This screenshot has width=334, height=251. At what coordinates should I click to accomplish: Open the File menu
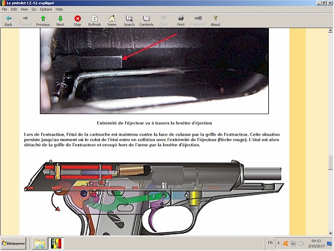pyautogui.click(x=4, y=9)
